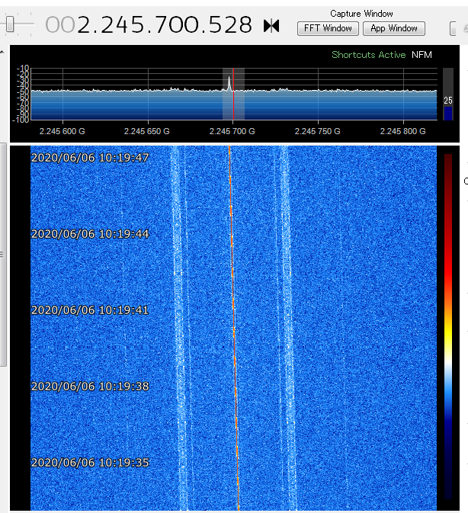Click the orange carrier trace in waterfall
The height and width of the screenshot is (513, 468).
point(233,327)
